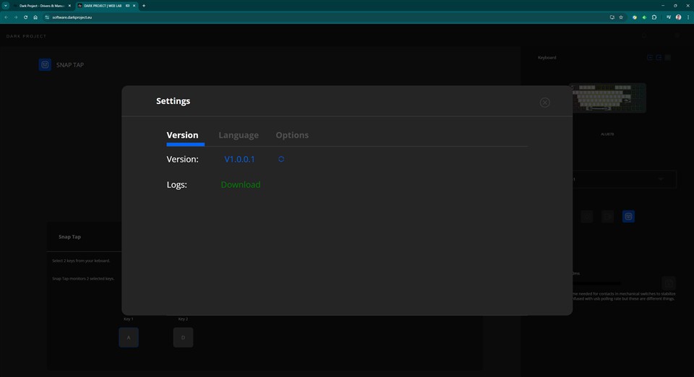
Task: Switch to Dark Project Drivers tab
Action: (41, 6)
